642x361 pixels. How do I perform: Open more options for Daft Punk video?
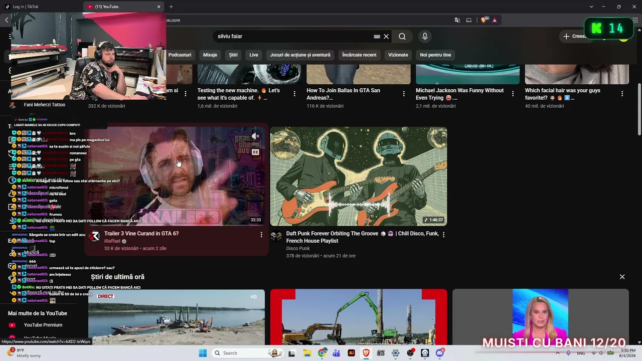[x=443, y=234]
